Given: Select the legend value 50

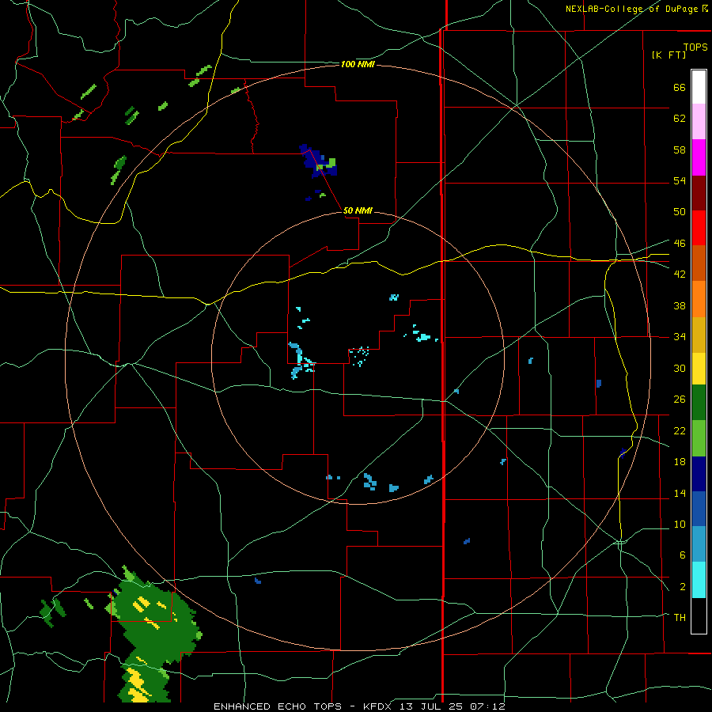Looking at the screenshot, I should pos(680,212).
